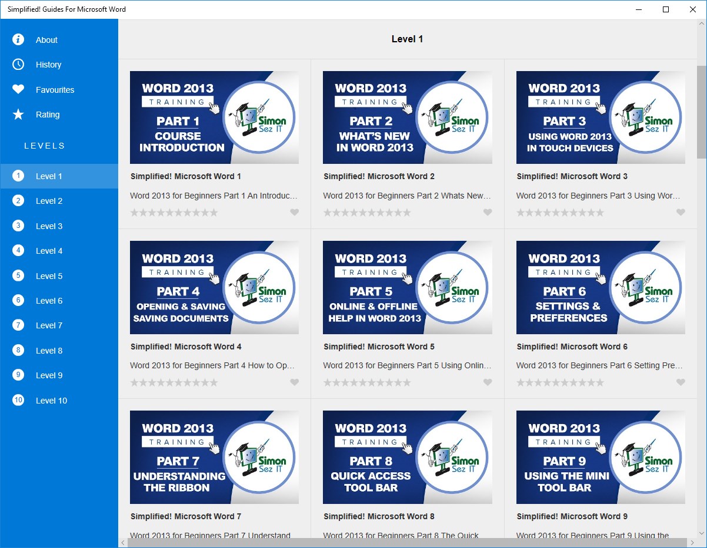Favourite Simplified! Microsoft Word 6 with heart

click(681, 382)
